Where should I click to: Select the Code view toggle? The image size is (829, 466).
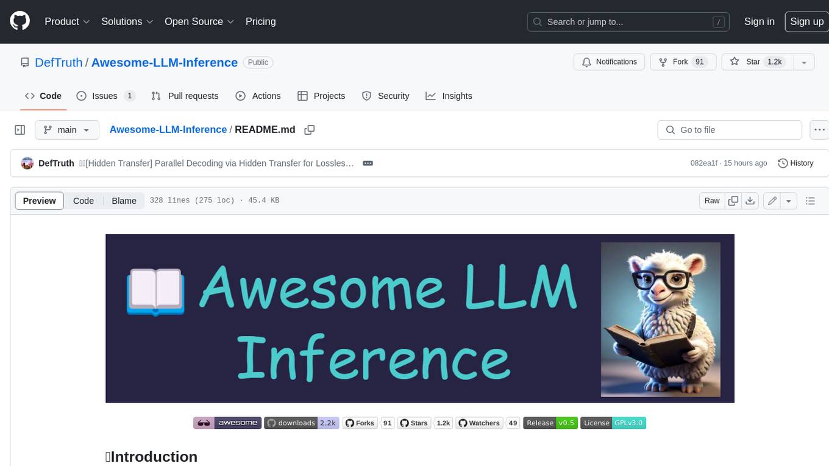pos(84,201)
